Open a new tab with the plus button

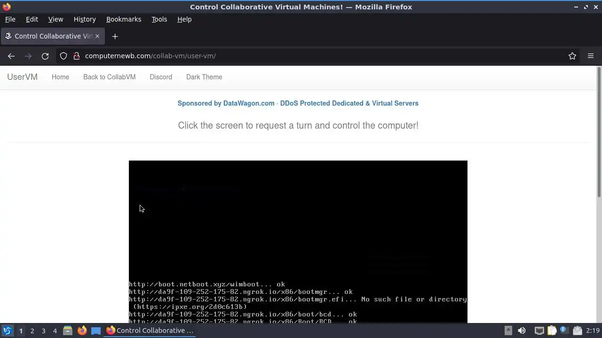pos(115,36)
